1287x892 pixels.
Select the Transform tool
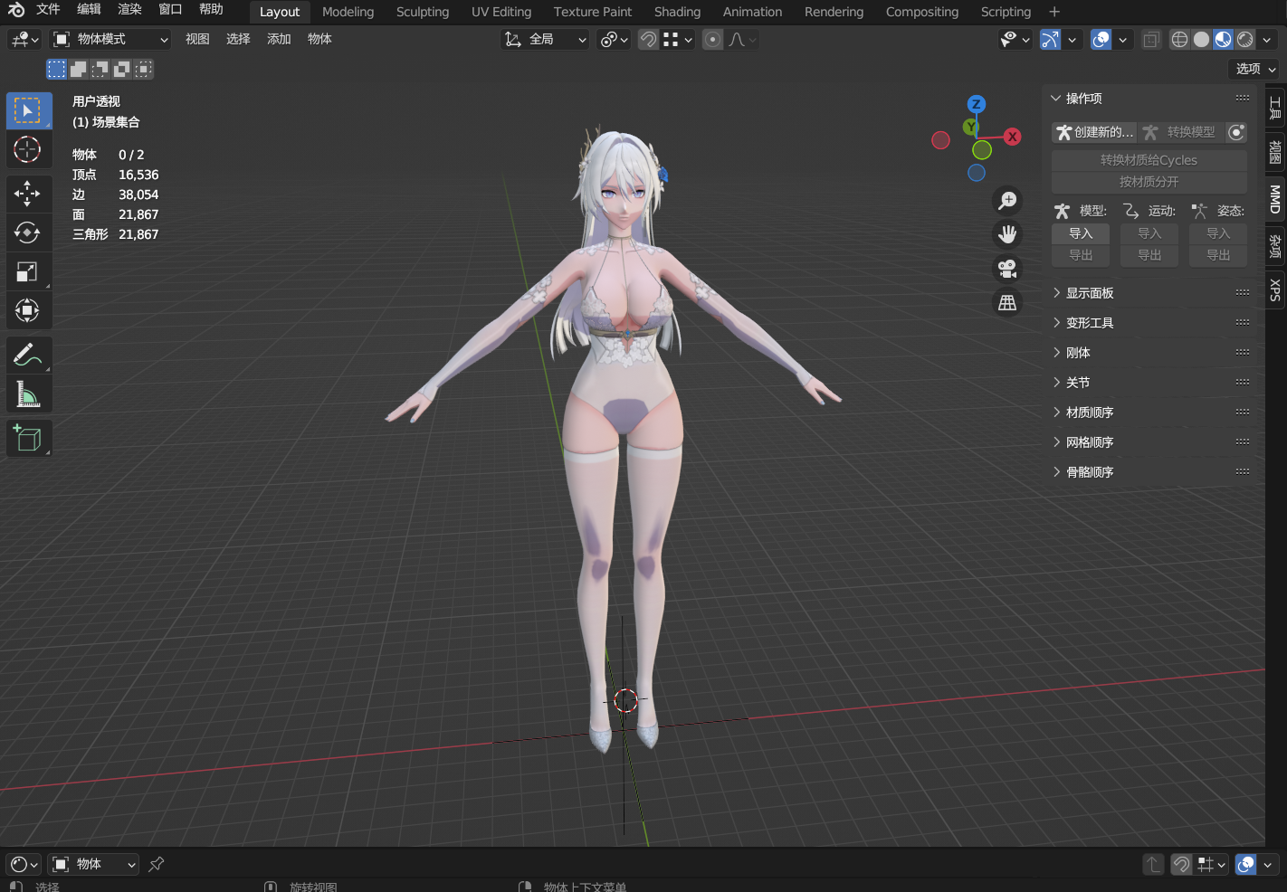27,310
